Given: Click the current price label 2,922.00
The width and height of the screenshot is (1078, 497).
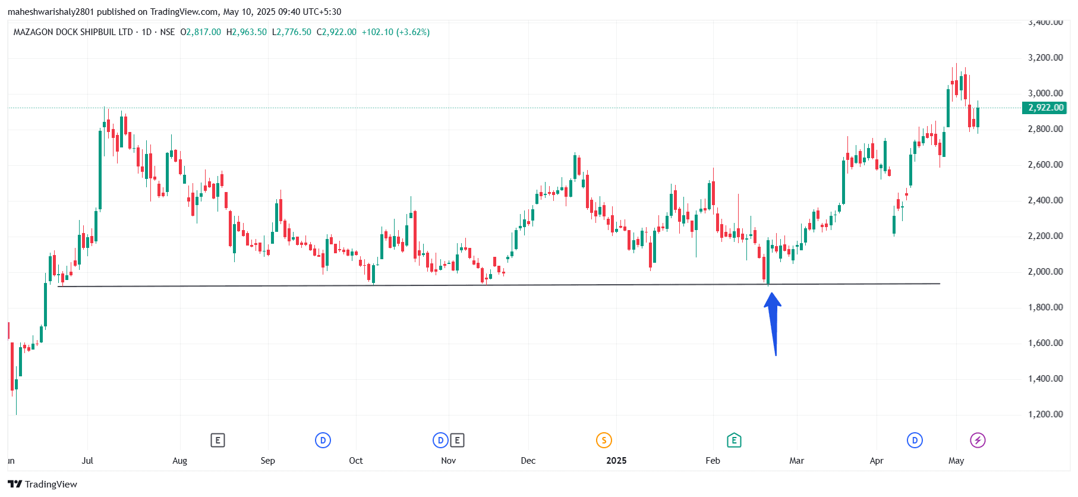Looking at the screenshot, I should tap(1045, 108).
